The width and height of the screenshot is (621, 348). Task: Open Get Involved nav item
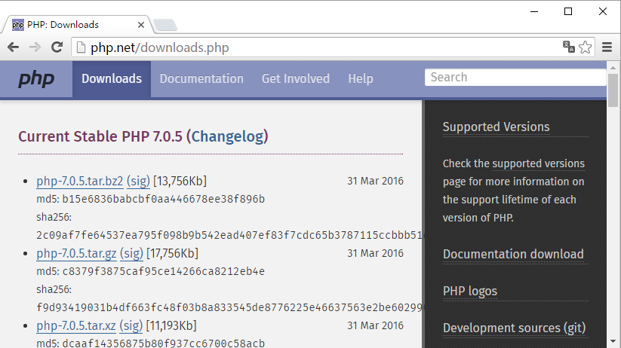(x=296, y=78)
